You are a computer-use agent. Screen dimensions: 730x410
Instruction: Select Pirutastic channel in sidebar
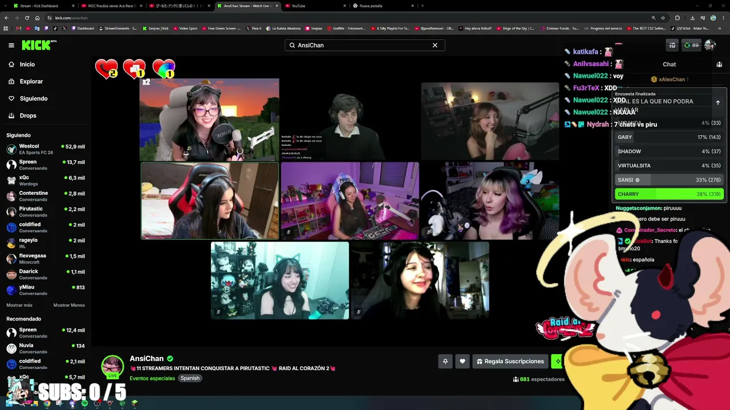46,211
